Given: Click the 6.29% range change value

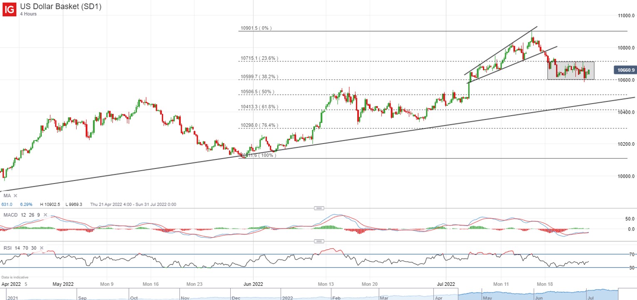Looking at the screenshot, I should (25, 204).
